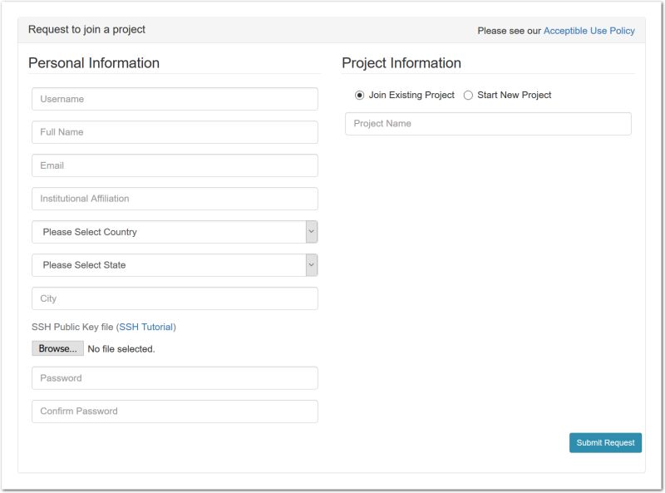
Task: Focus the Username field
Action: (x=175, y=99)
